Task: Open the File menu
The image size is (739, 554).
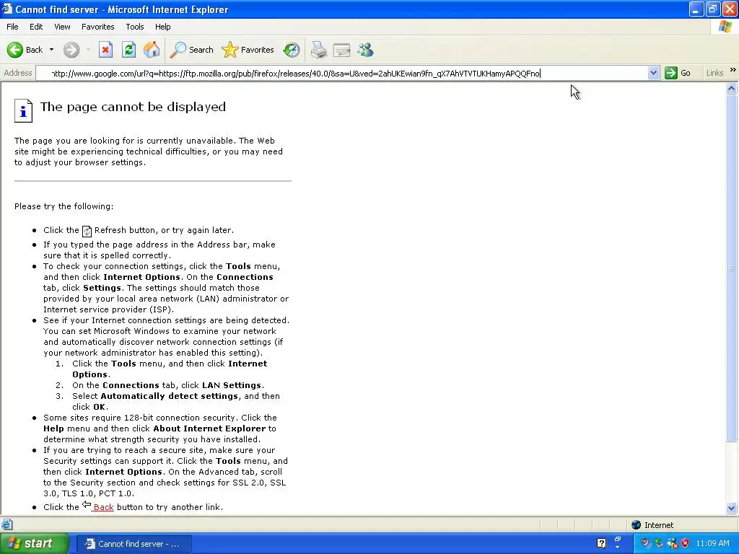Action: point(12,27)
